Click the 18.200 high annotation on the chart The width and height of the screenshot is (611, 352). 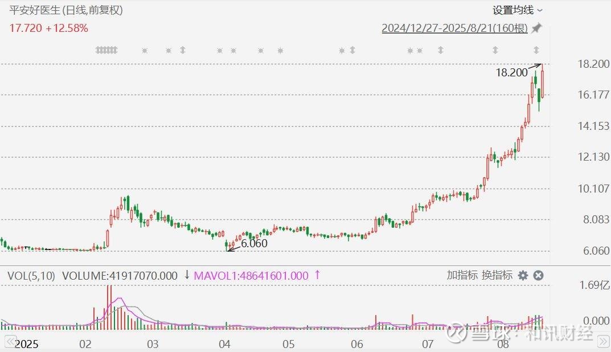click(512, 72)
